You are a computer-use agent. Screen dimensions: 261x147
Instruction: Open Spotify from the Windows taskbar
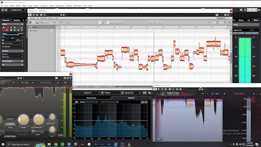click(x=63, y=144)
